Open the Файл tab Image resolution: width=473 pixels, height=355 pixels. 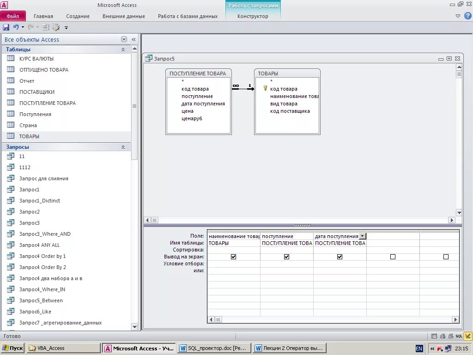[x=13, y=16]
